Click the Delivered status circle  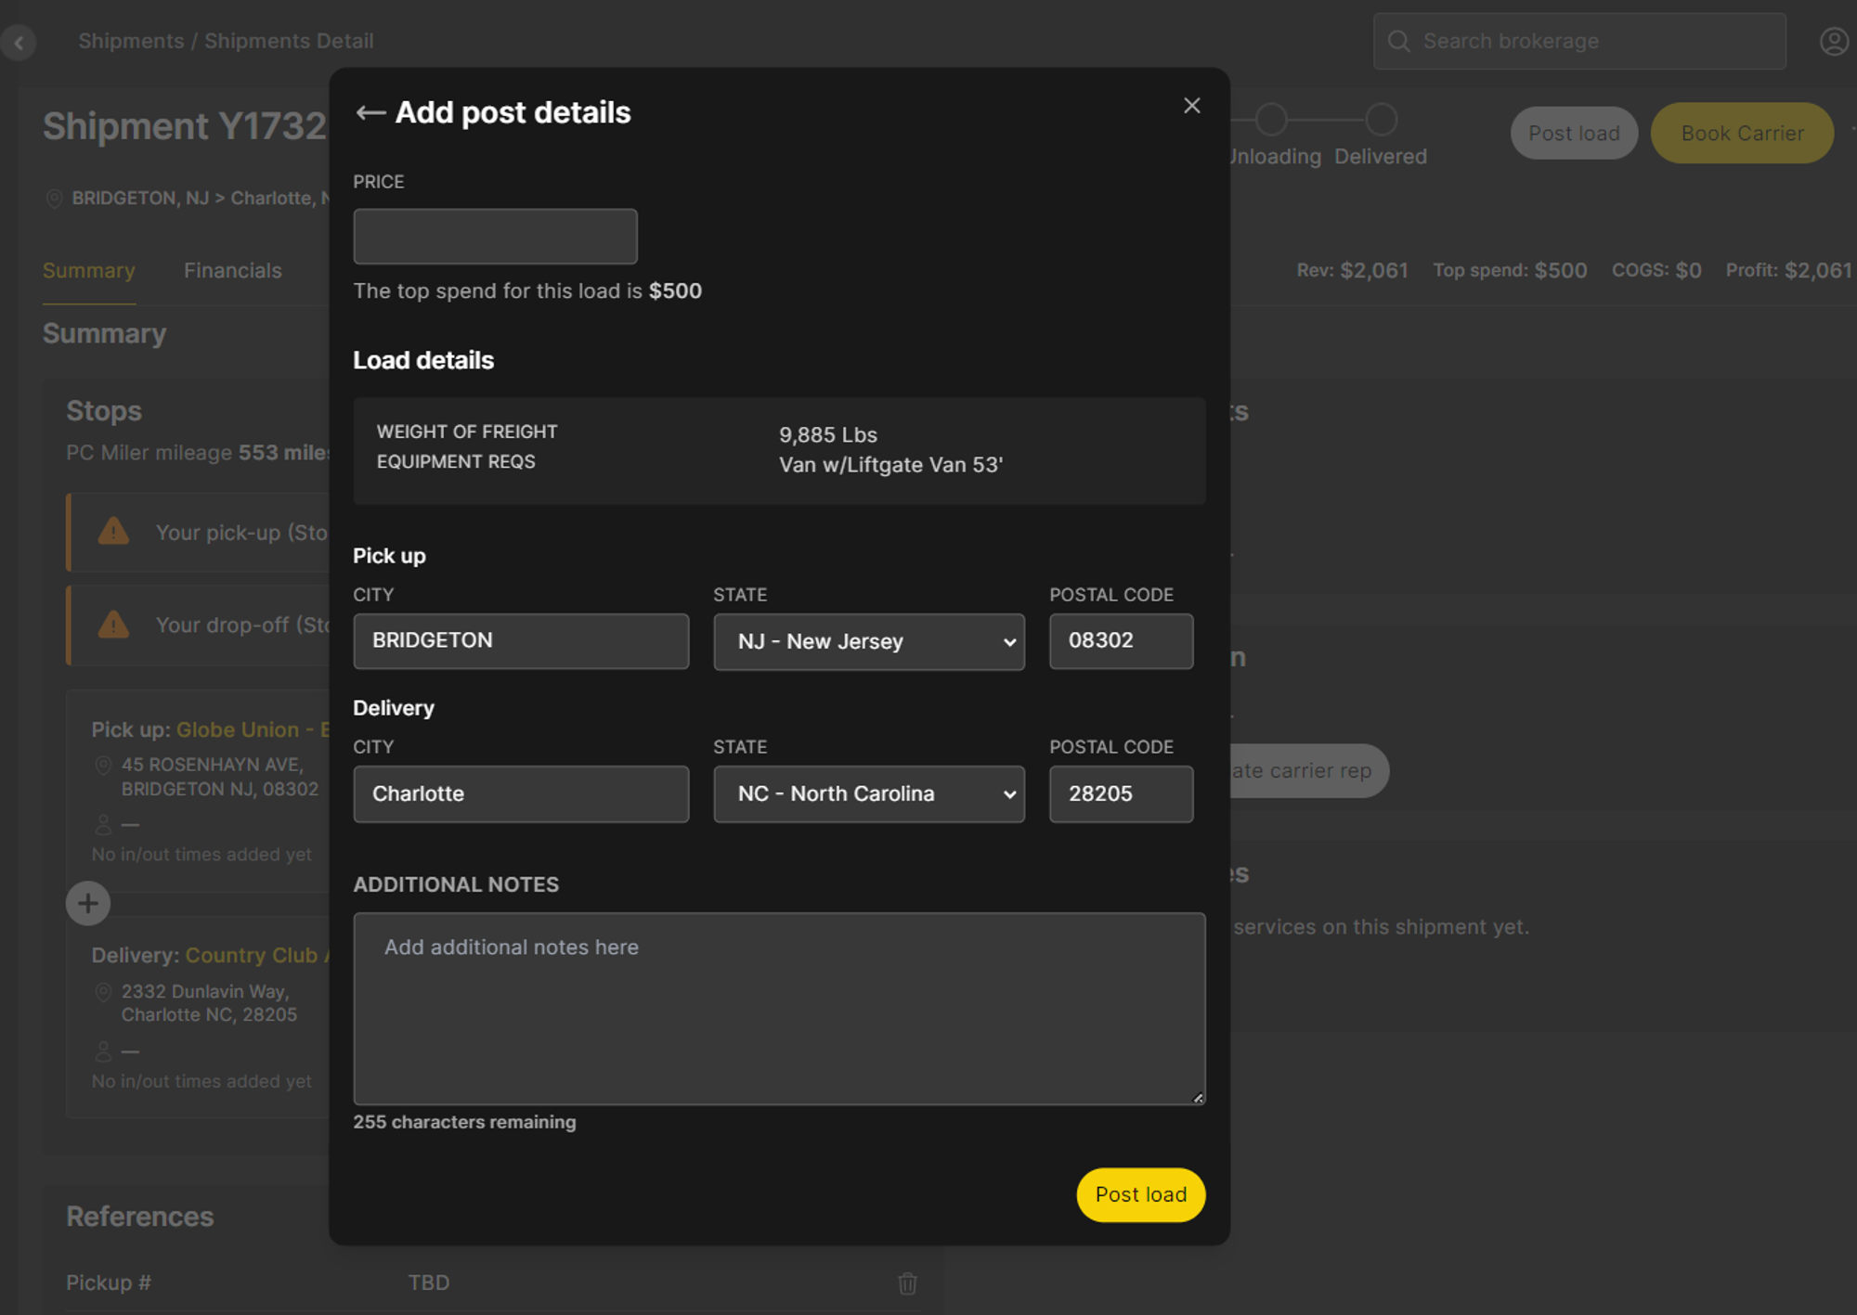1381,120
